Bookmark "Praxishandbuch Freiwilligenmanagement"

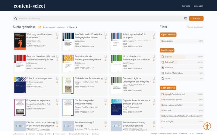pyautogui.click(x=105, y=56)
